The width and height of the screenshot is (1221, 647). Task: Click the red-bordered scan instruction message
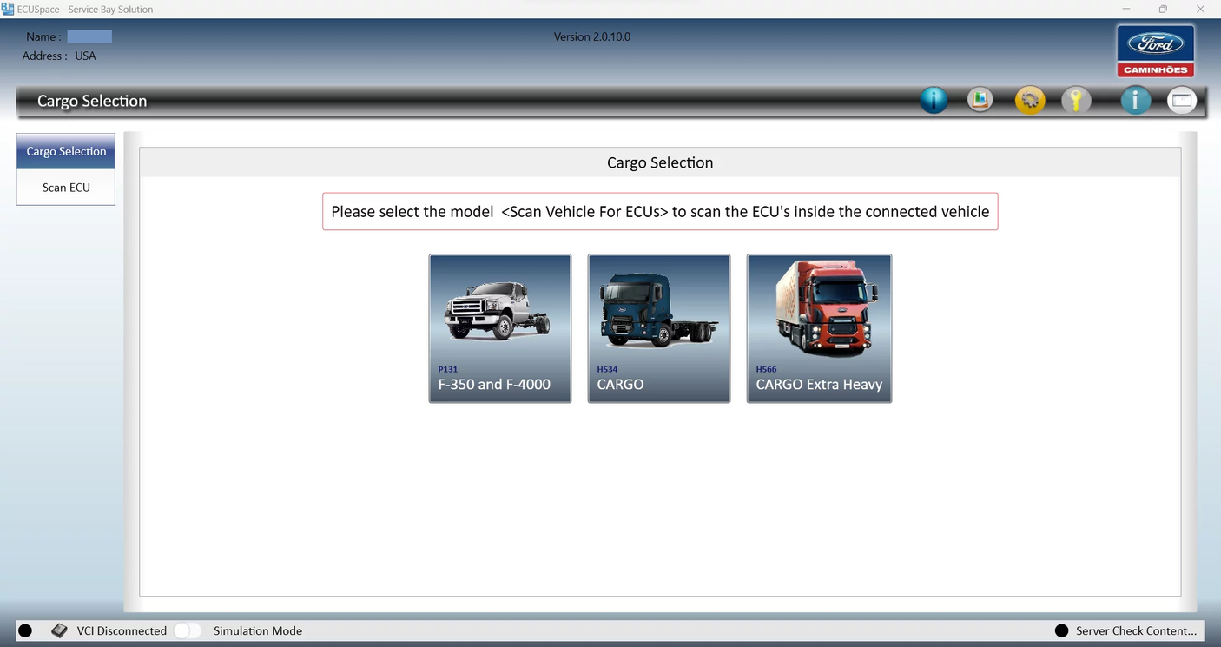pyautogui.click(x=660, y=211)
